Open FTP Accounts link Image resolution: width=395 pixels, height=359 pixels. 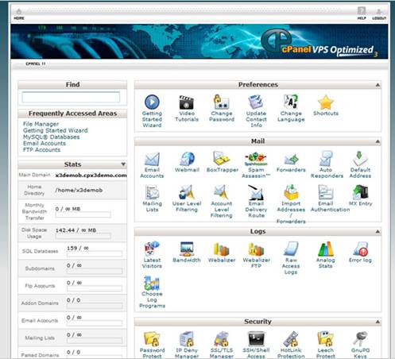pyautogui.click(x=41, y=150)
